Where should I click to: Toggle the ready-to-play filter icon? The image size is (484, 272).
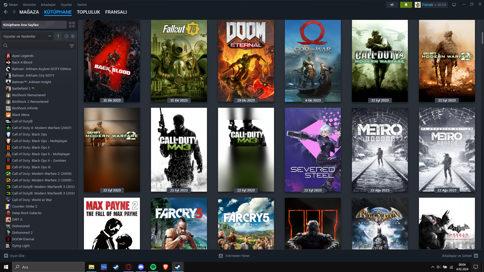(x=73, y=36)
